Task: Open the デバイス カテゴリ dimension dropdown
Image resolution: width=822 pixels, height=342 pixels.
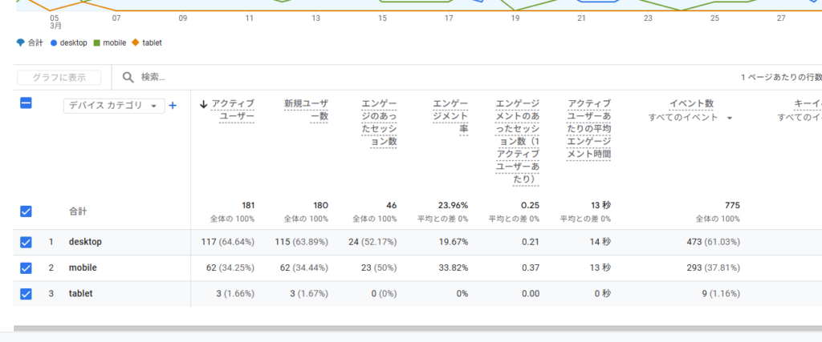Action: (x=113, y=106)
